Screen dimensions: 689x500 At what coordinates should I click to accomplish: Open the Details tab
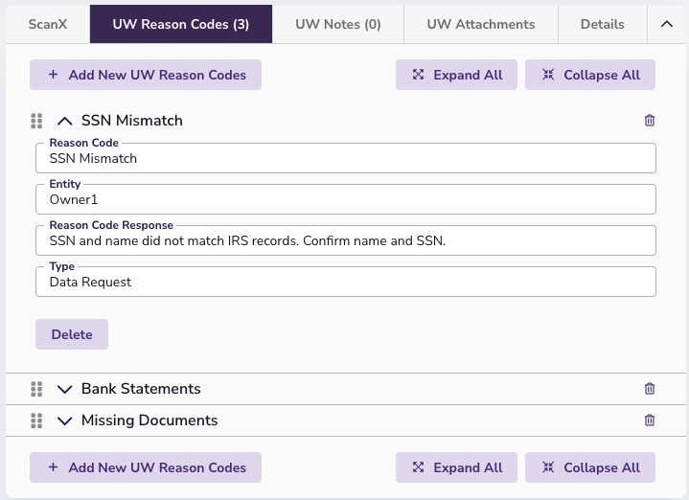click(603, 24)
